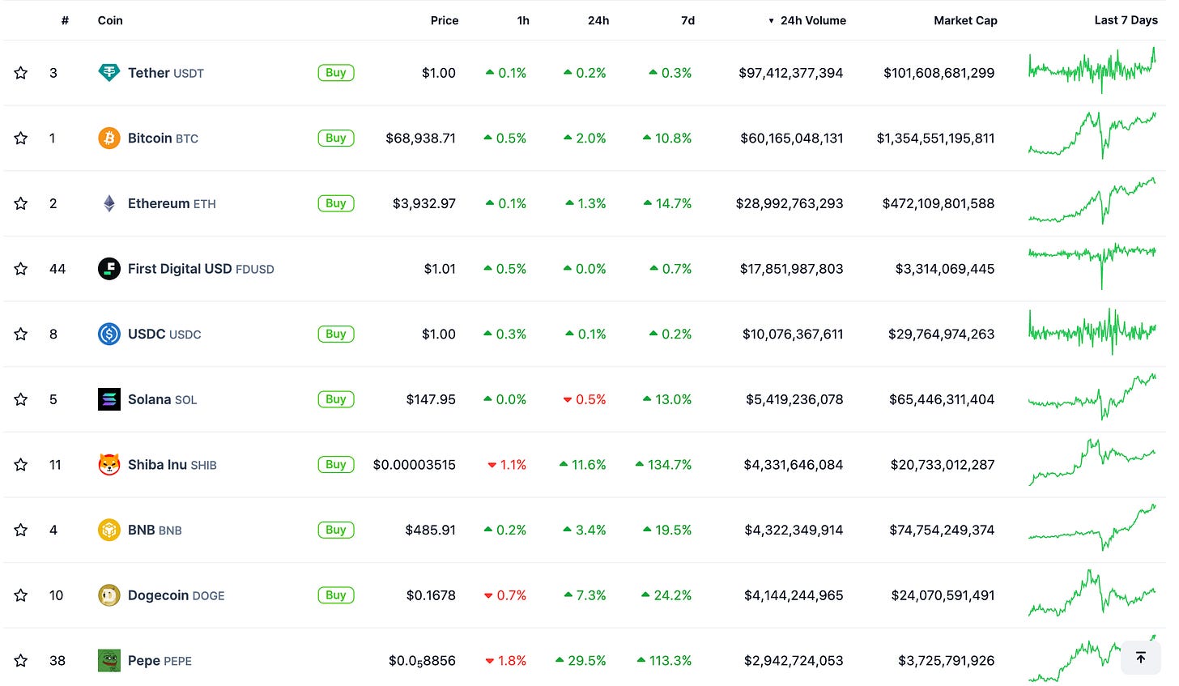Click the USDC blue logo icon

109,334
